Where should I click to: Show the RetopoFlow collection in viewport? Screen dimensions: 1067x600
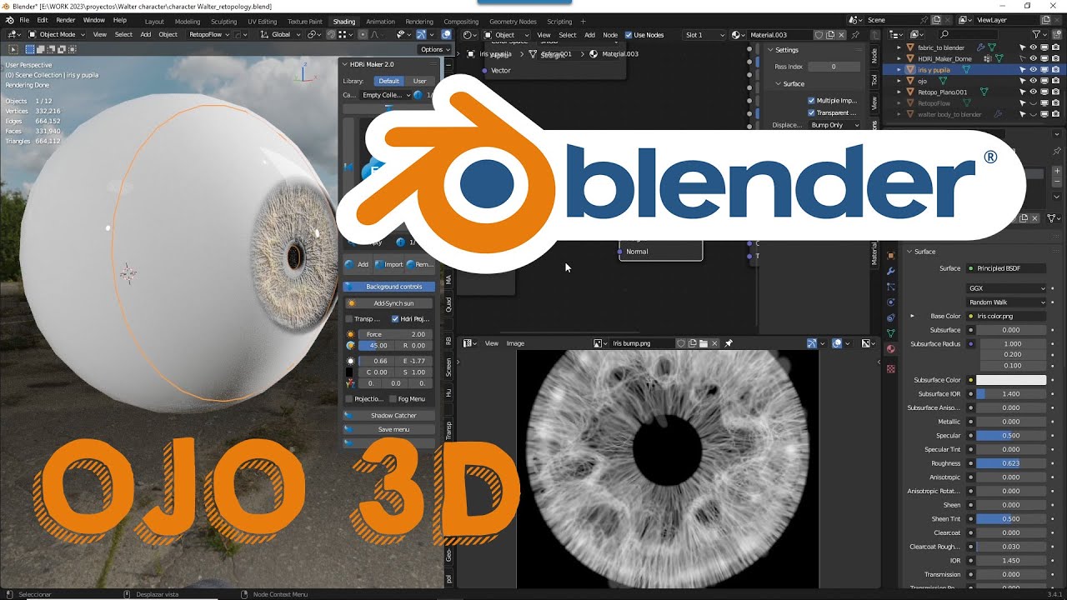[1033, 103]
